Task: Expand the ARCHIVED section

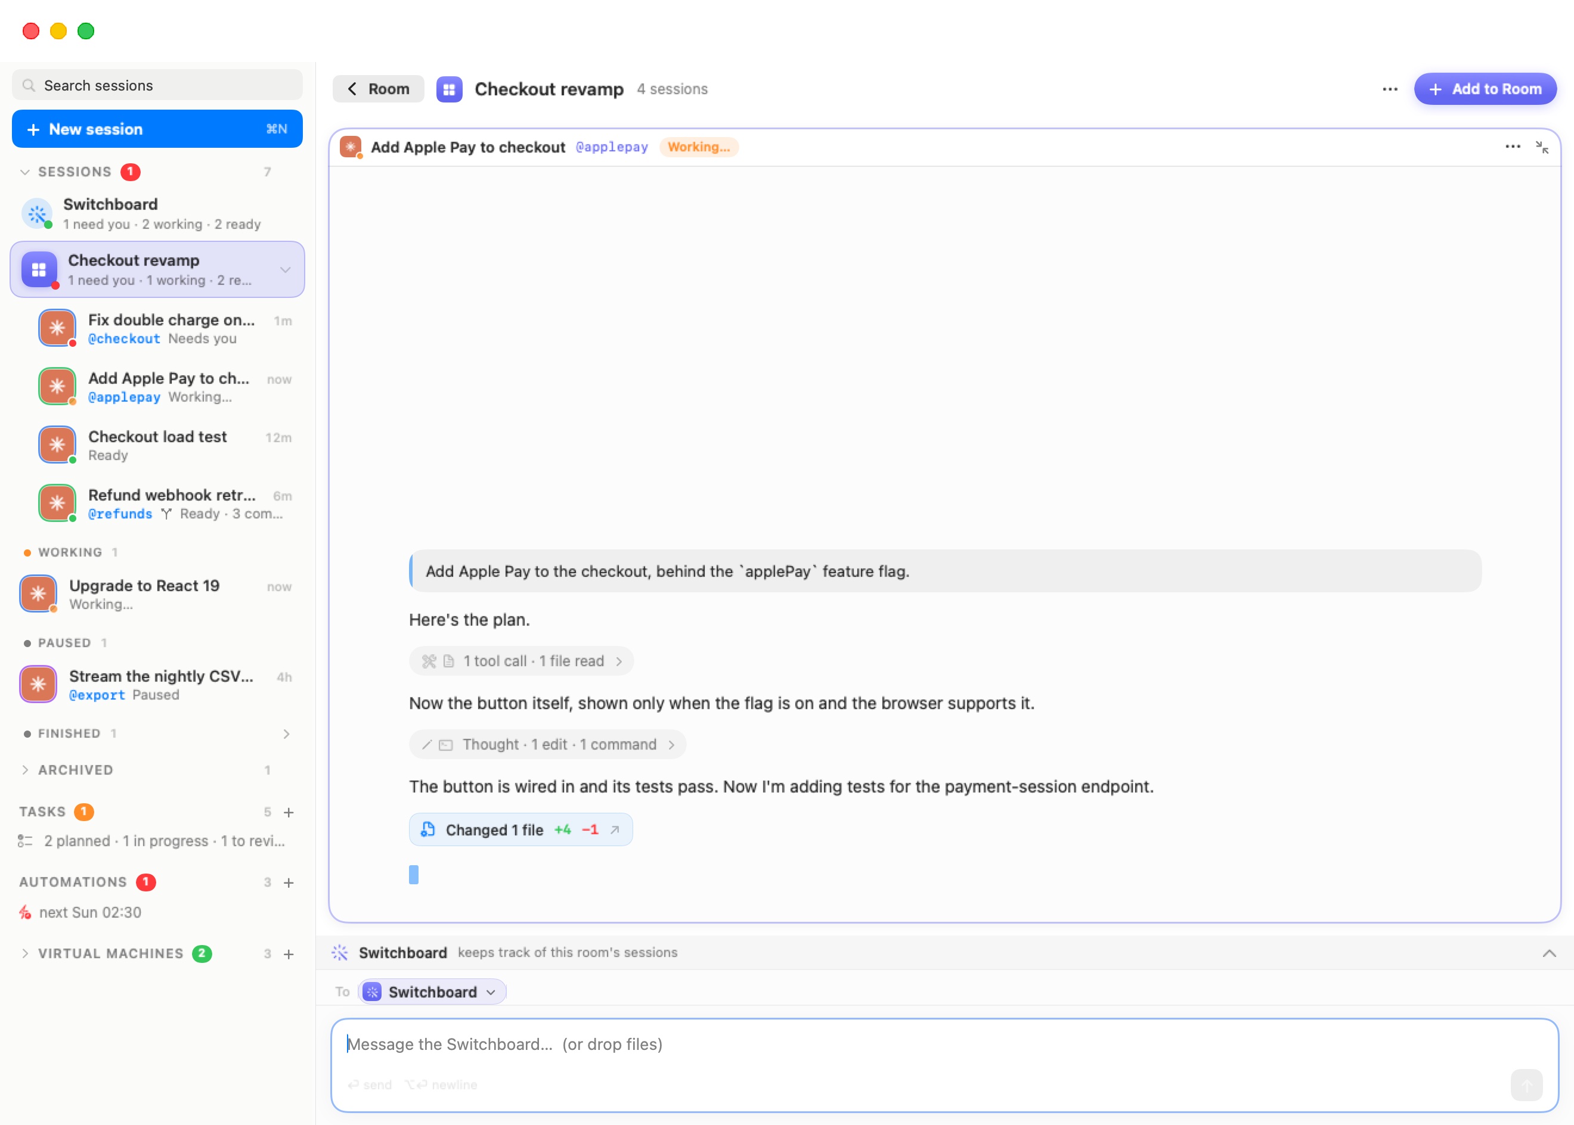Action: coord(25,770)
